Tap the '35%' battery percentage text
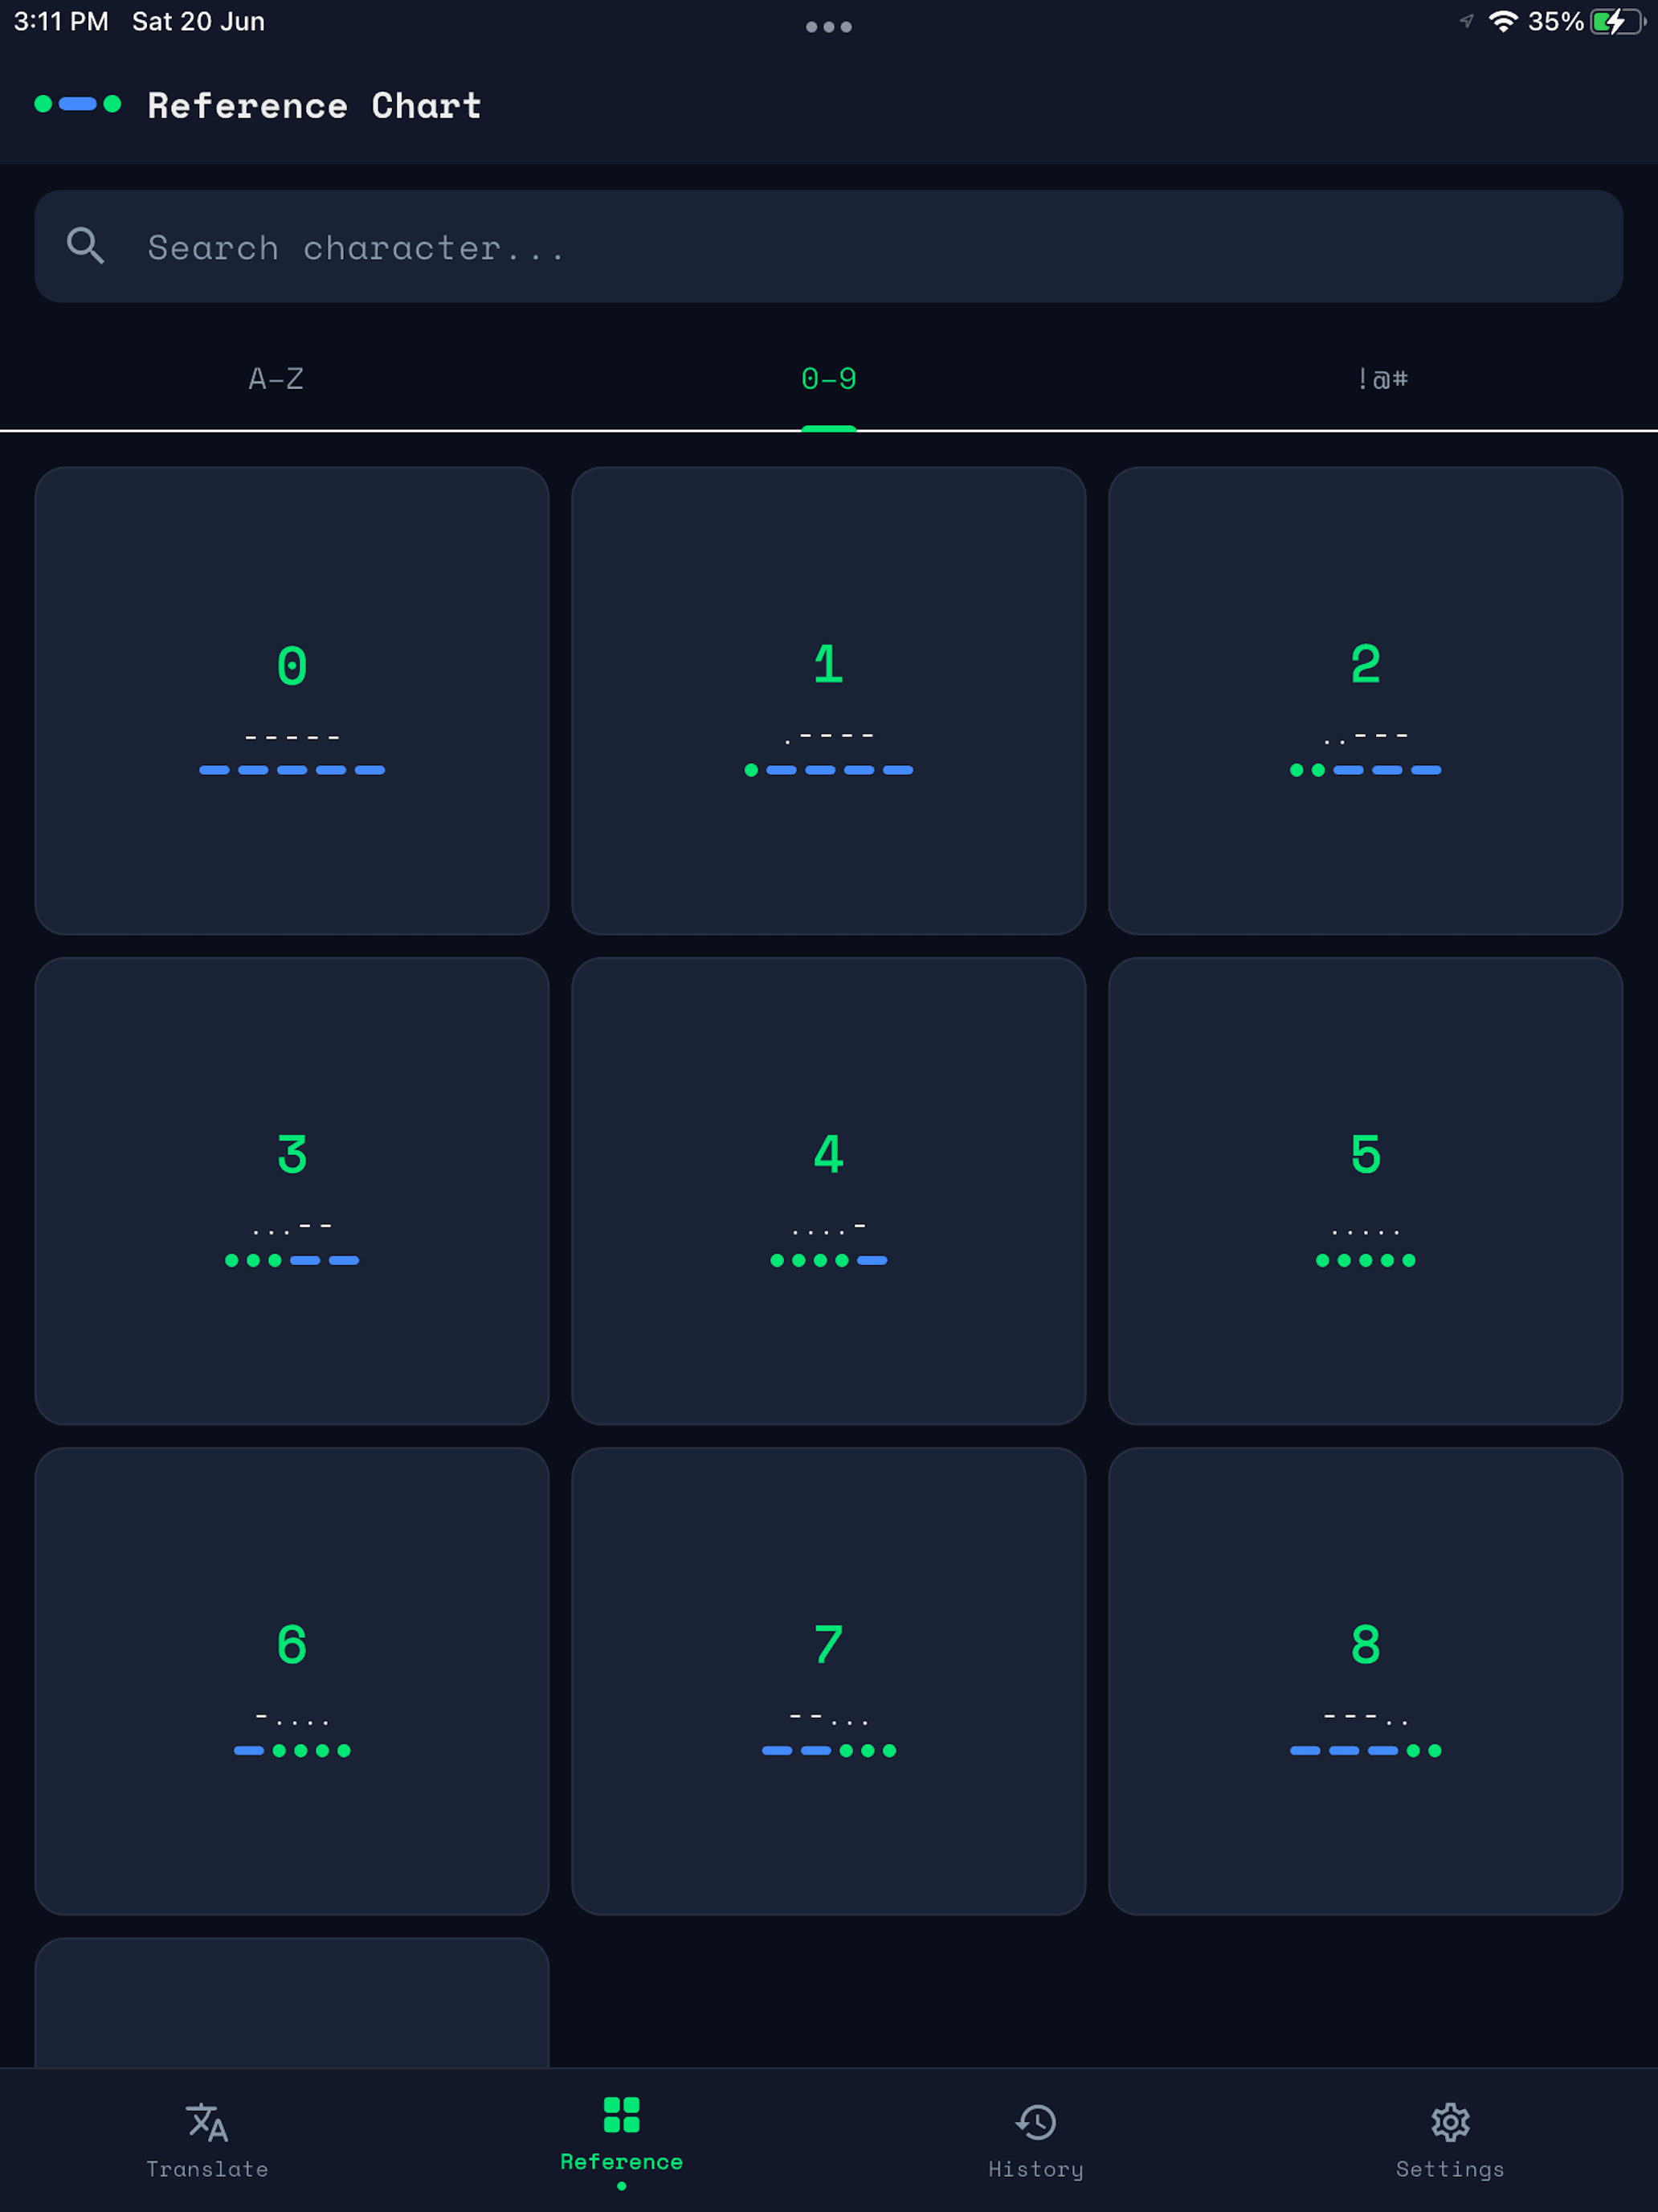 click(1556, 22)
